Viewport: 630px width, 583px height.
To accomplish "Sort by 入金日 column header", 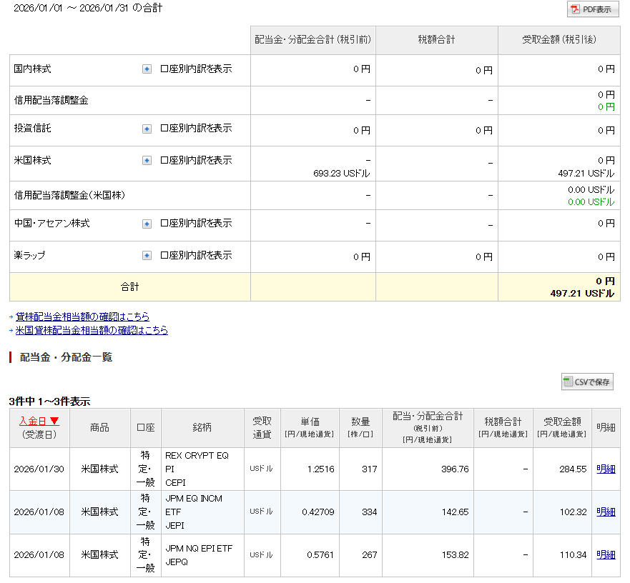I will click(34, 421).
